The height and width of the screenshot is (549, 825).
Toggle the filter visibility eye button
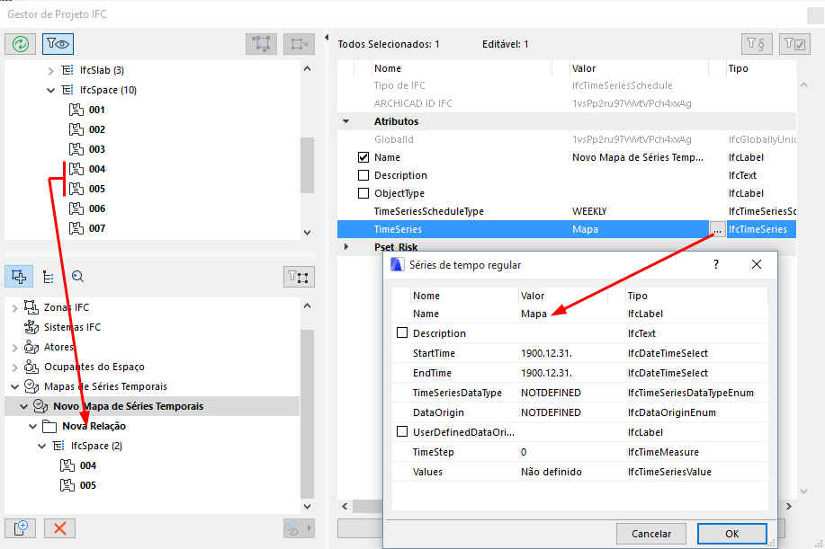click(58, 44)
